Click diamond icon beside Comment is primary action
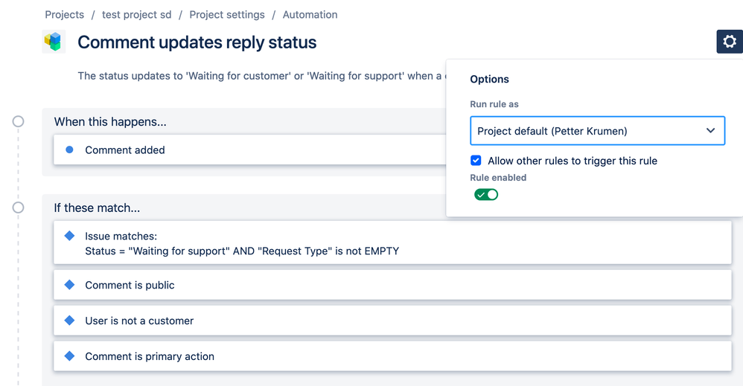Image resolution: width=743 pixels, height=386 pixels. tap(70, 356)
